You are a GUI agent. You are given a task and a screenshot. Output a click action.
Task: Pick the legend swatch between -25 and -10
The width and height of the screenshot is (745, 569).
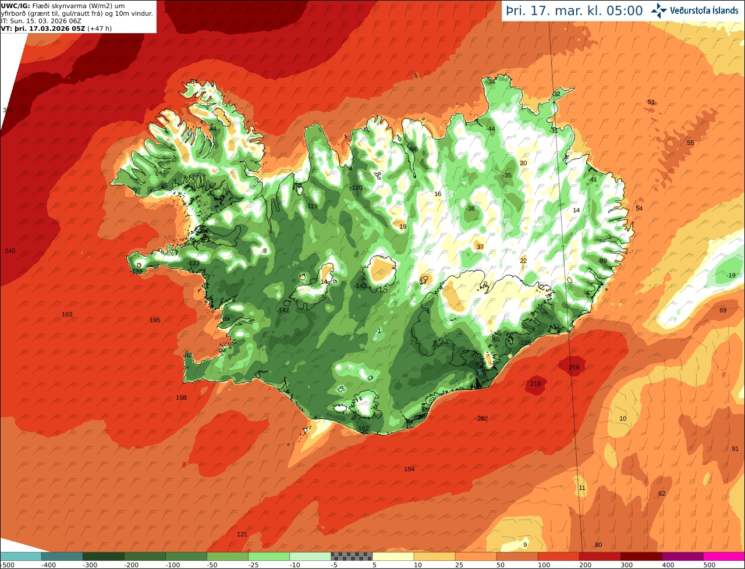click(x=269, y=556)
